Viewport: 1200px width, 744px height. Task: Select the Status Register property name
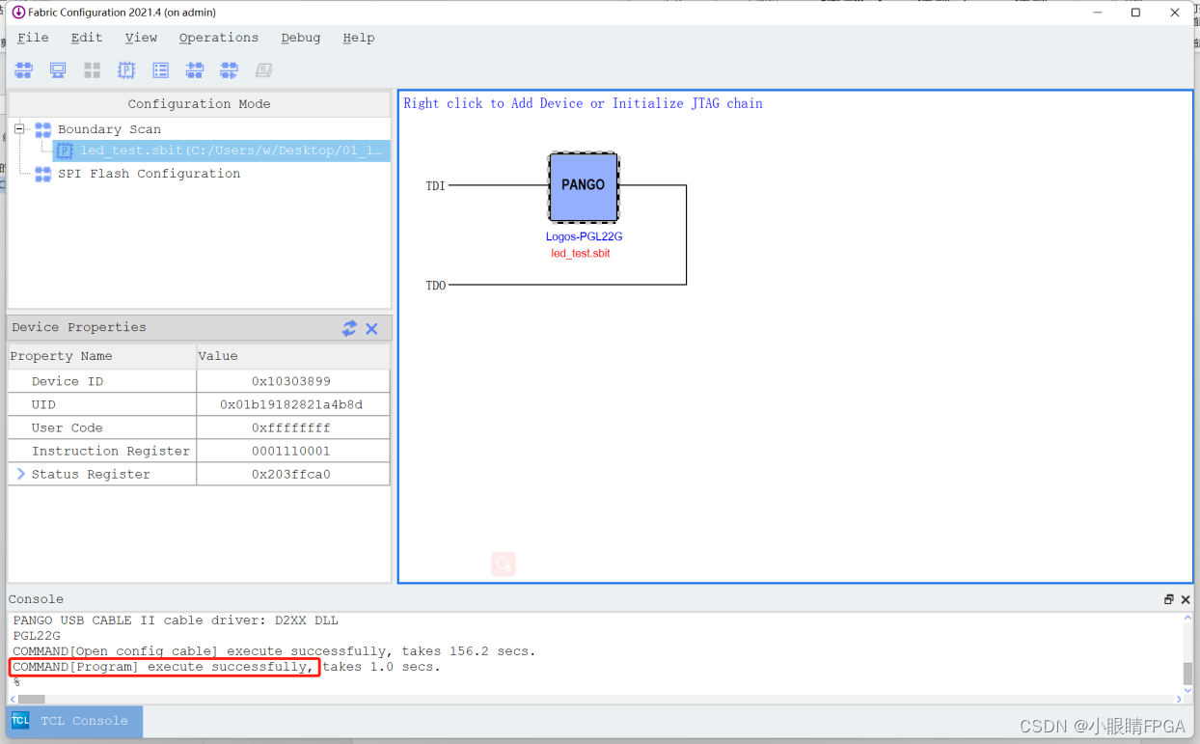91,474
